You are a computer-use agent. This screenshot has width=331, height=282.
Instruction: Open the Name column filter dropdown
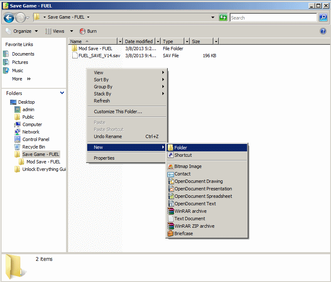(120, 41)
